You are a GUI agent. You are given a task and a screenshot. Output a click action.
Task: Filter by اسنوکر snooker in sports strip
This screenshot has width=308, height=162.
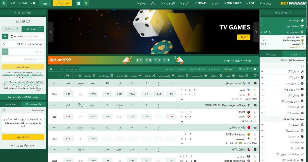122,76
